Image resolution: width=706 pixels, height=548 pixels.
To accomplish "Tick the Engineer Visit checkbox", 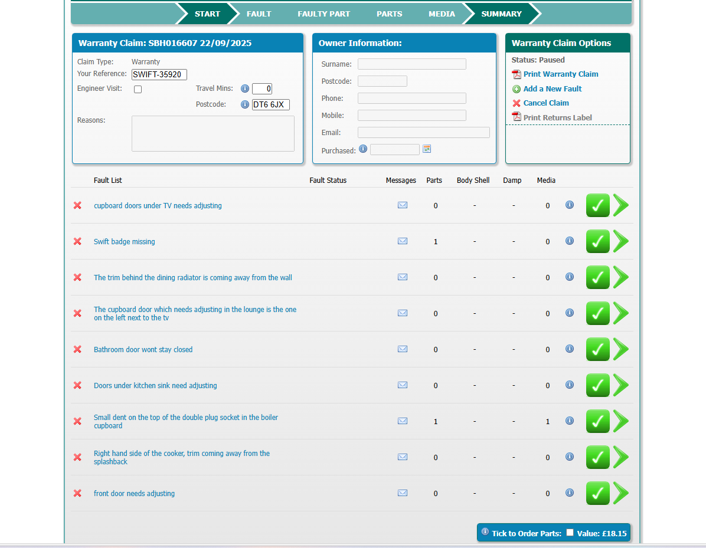I will (138, 90).
